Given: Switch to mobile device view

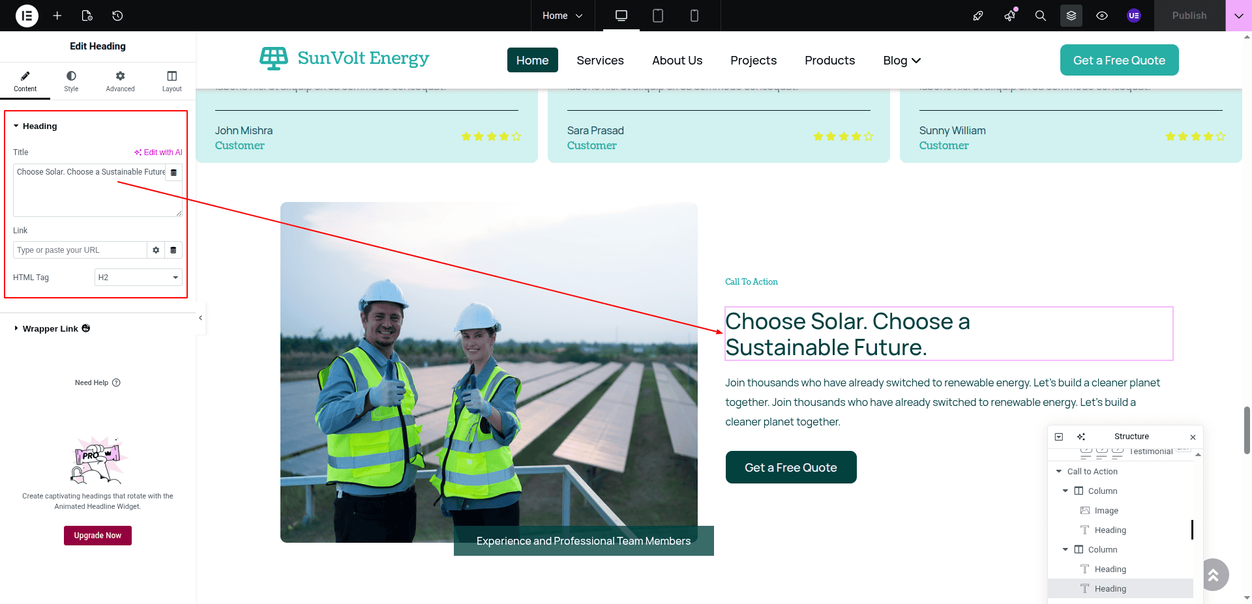Looking at the screenshot, I should [x=694, y=16].
